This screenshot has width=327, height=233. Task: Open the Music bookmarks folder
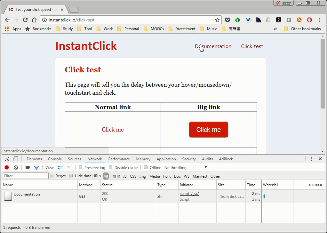[208, 29]
